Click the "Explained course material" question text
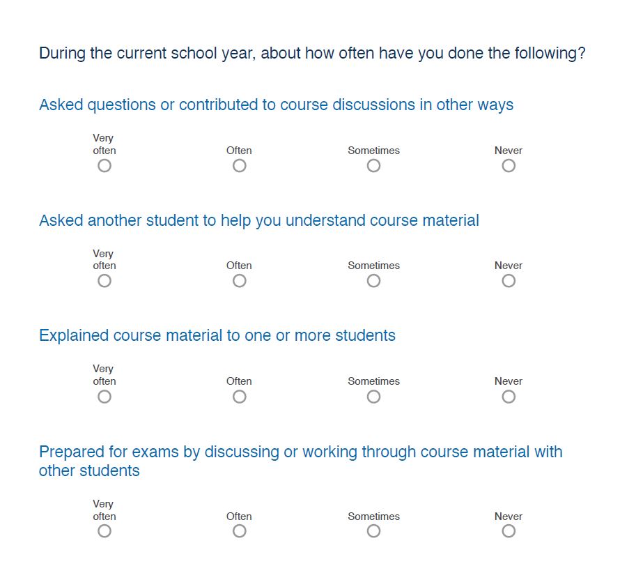 coord(217,336)
